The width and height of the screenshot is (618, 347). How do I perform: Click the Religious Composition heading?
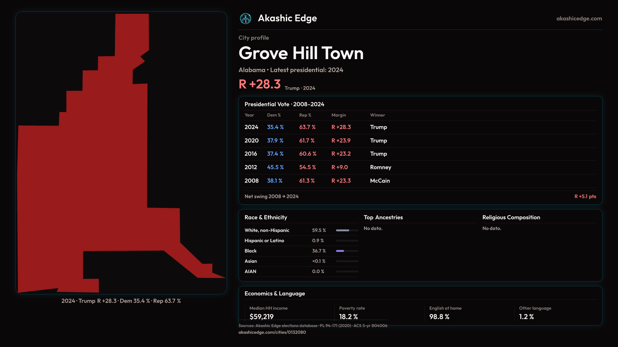coord(511,218)
